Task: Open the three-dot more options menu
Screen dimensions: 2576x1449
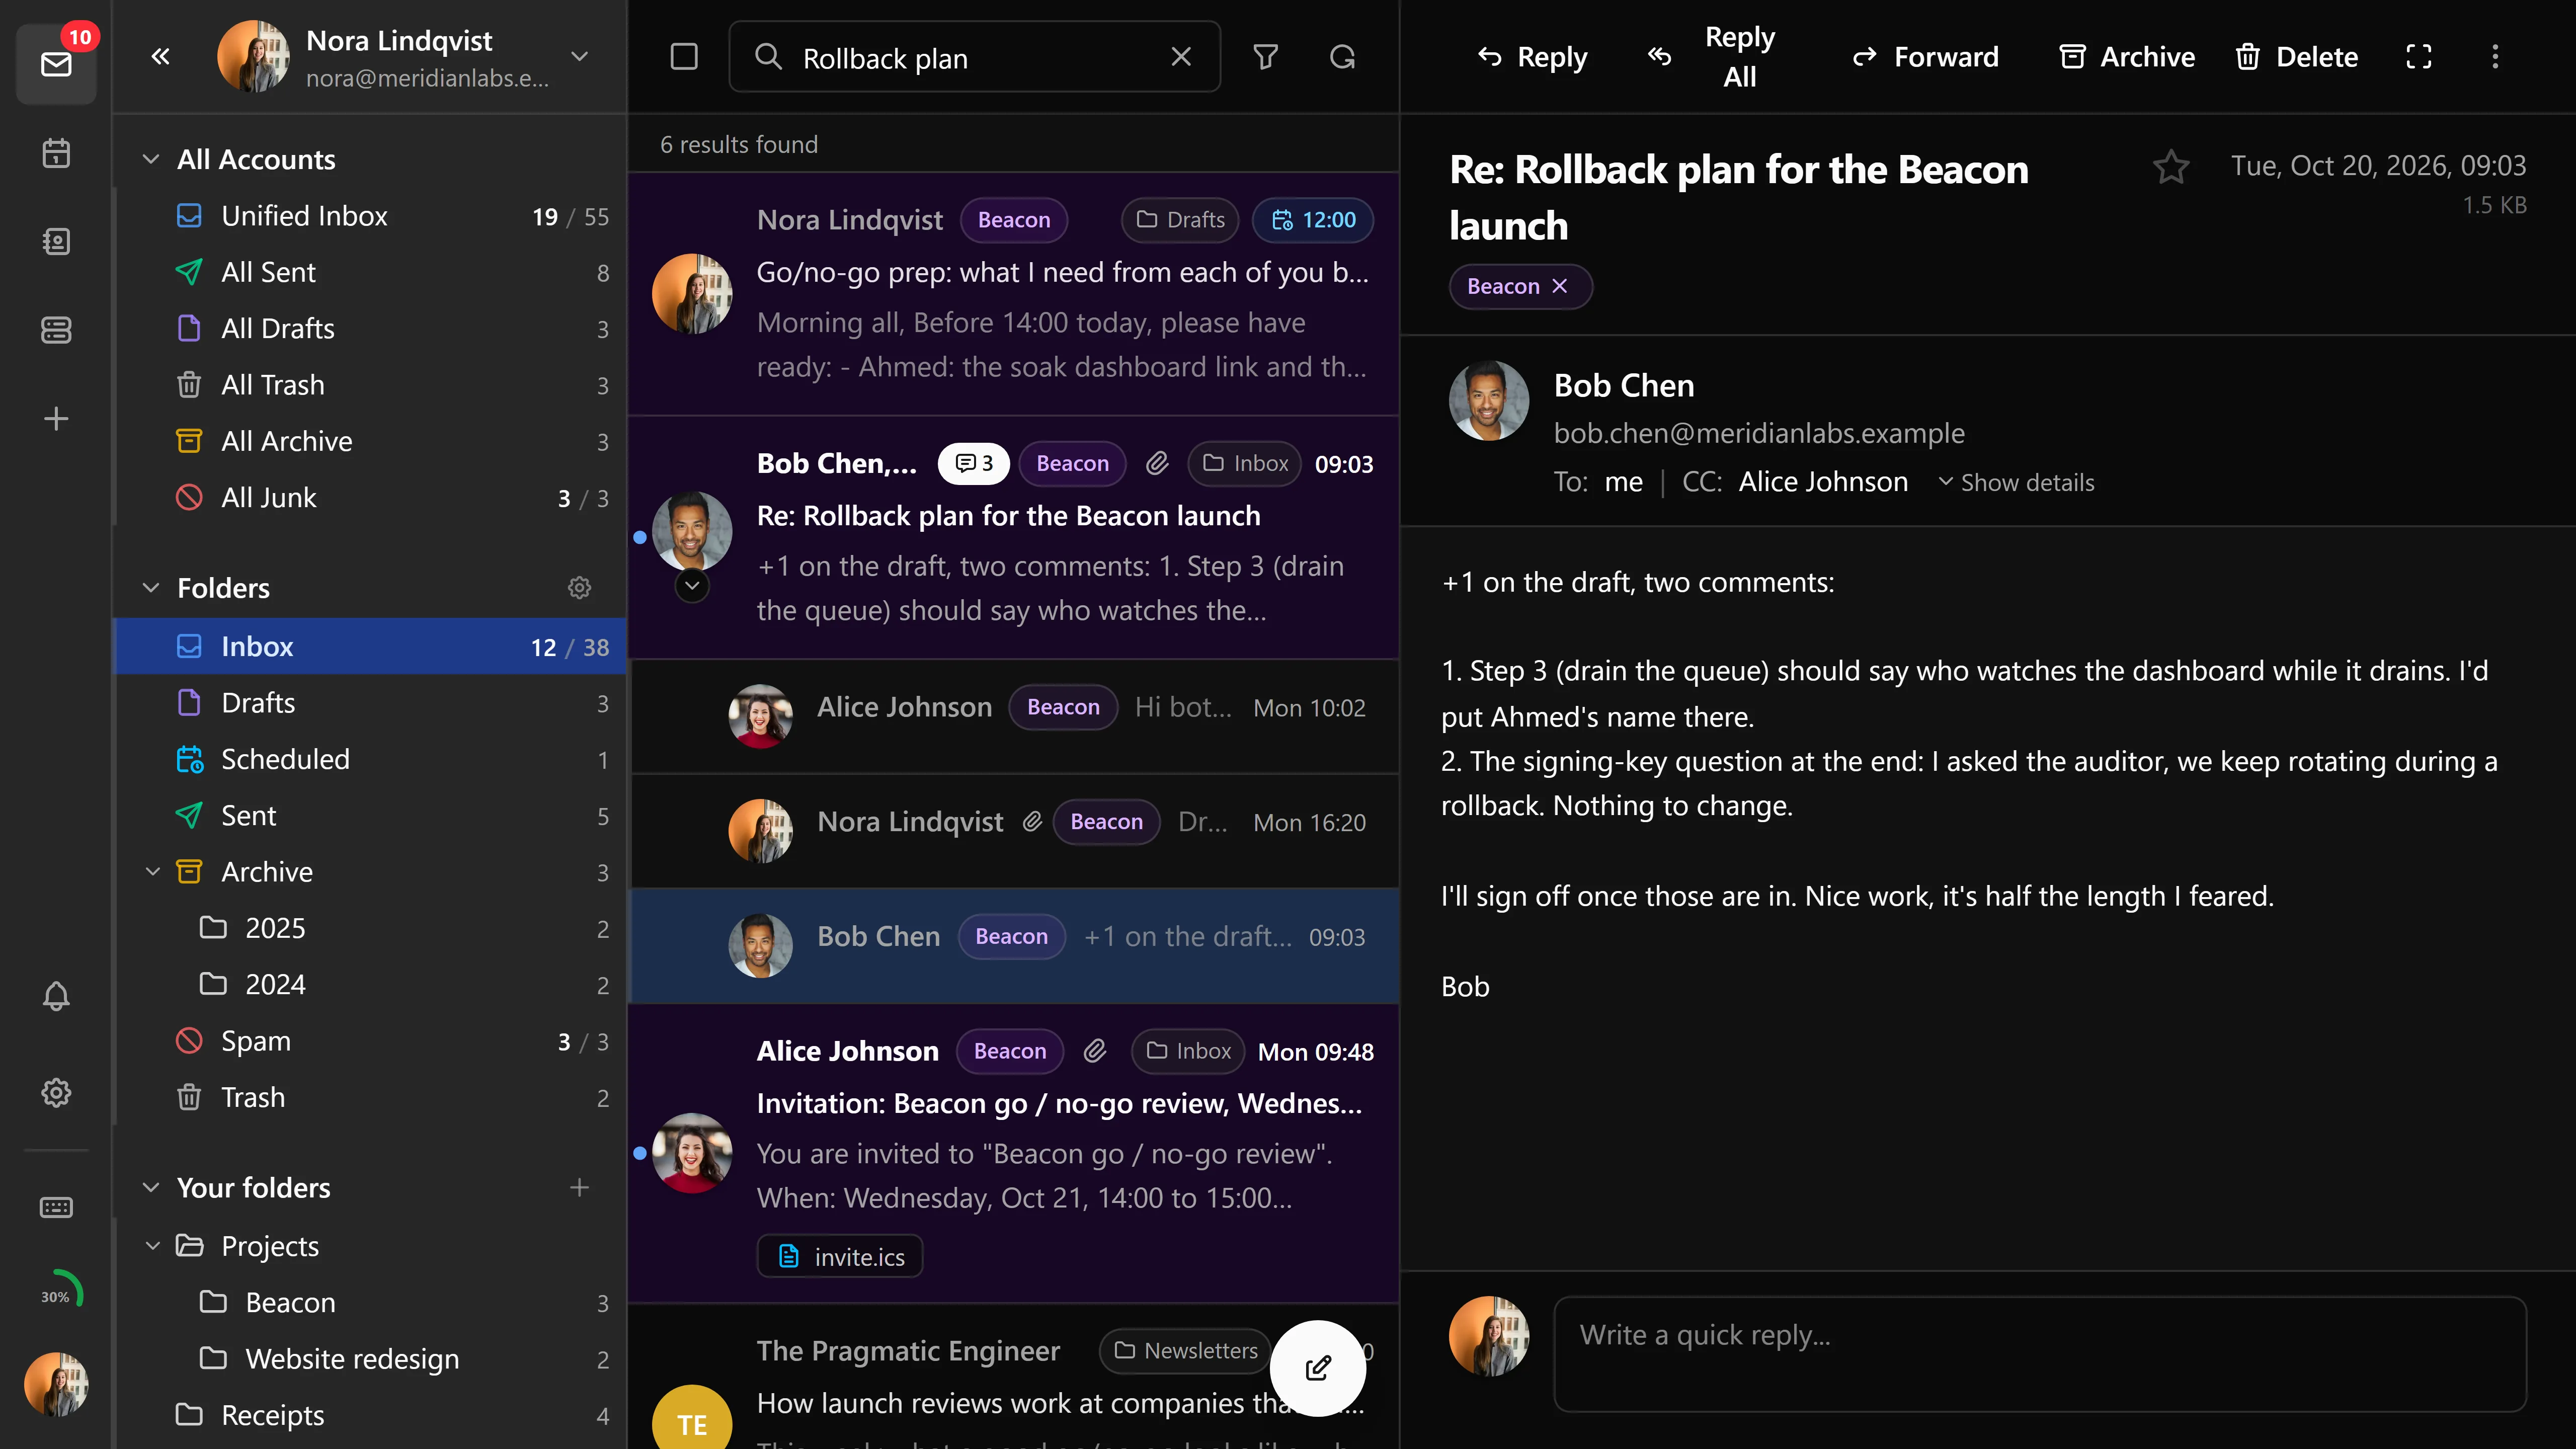Action: click(2495, 57)
